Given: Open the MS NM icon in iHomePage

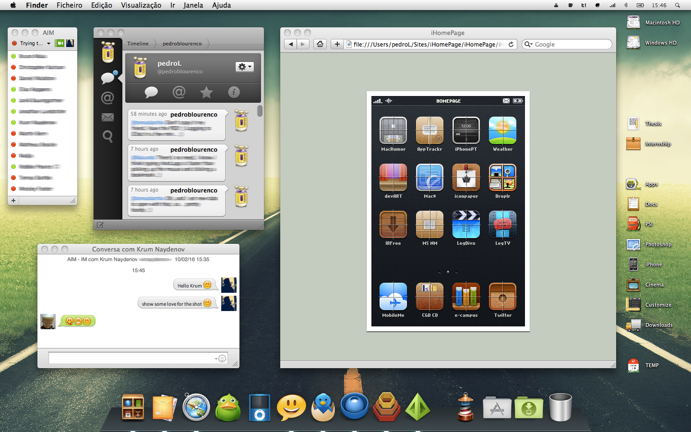Looking at the screenshot, I should pyautogui.click(x=429, y=225).
